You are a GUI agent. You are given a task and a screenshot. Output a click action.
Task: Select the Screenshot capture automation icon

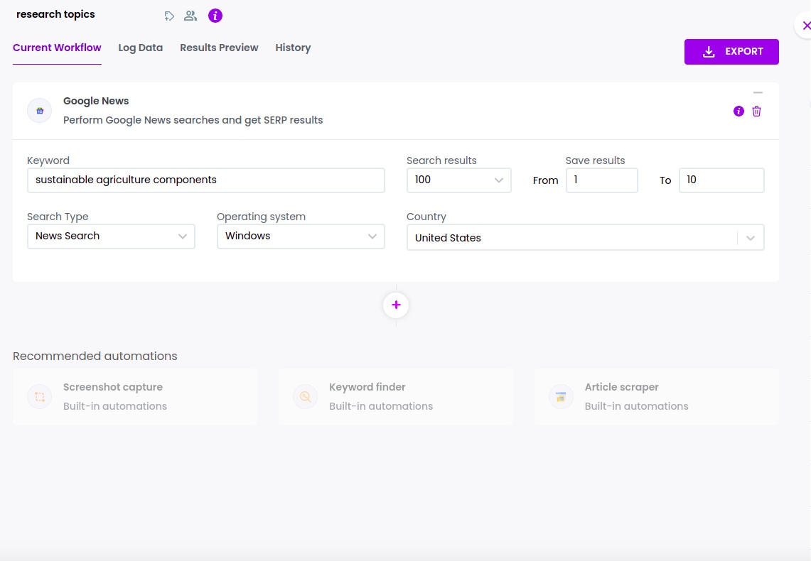39,396
